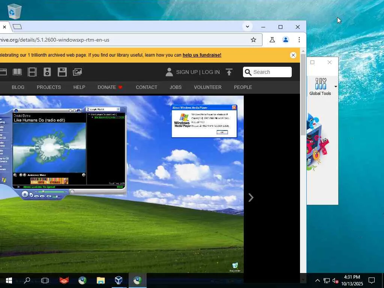Dismiss the yellow fundraising banner
This screenshot has height=288, width=384.
tap(293, 55)
